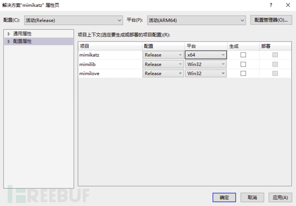Open mimilove configuration Release dropdown
296x206 pixels.
coord(163,73)
